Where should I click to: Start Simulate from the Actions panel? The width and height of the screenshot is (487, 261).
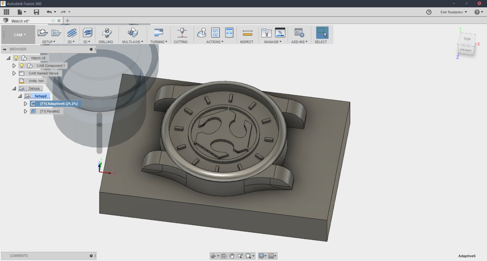pyautogui.click(x=202, y=33)
